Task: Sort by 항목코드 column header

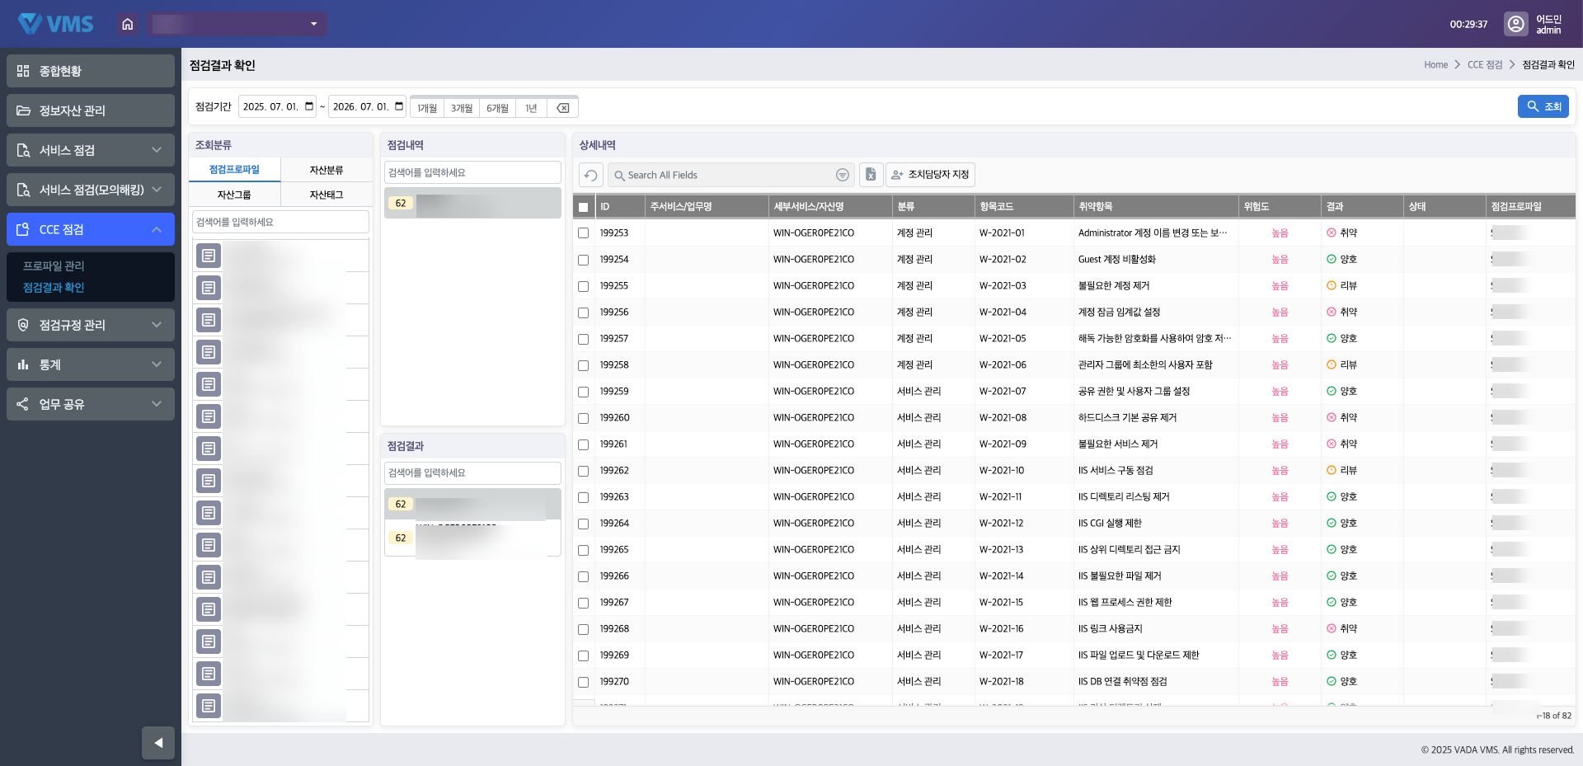Action: tap(1024, 206)
